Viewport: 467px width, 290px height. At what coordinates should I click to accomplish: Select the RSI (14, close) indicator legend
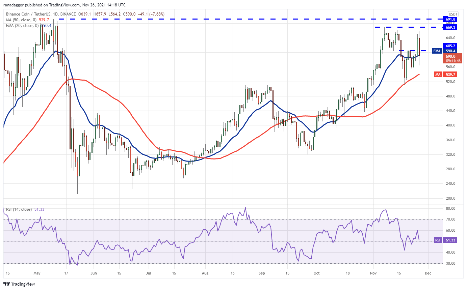[19, 209]
